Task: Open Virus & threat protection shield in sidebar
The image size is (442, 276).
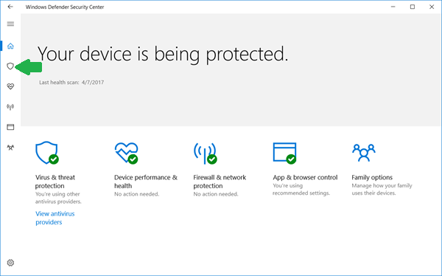Action: tap(10, 66)
